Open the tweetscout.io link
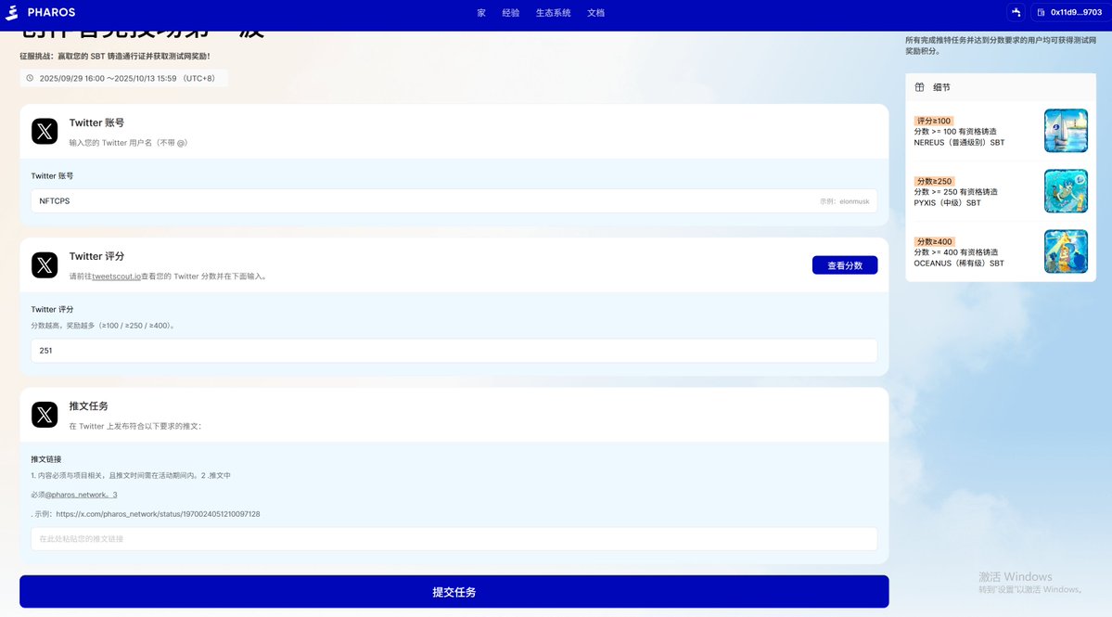This screenshot has width=1112, height=617. point(116,276)
